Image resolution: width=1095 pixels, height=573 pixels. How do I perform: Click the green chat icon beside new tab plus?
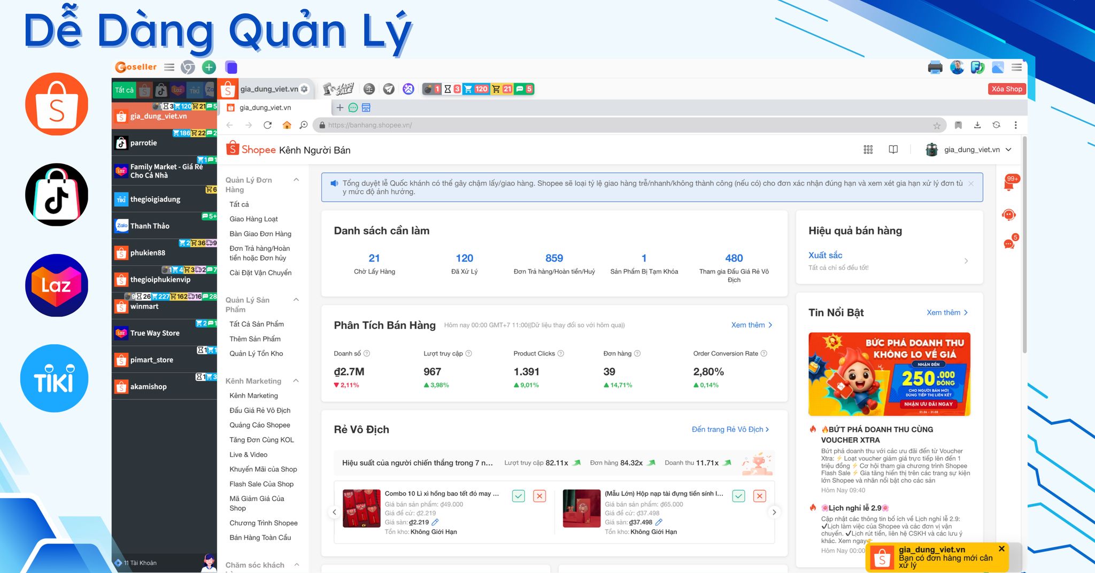(353, 108)
